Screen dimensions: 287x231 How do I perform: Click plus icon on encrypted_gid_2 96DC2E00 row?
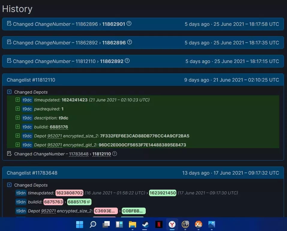(18, 145)
